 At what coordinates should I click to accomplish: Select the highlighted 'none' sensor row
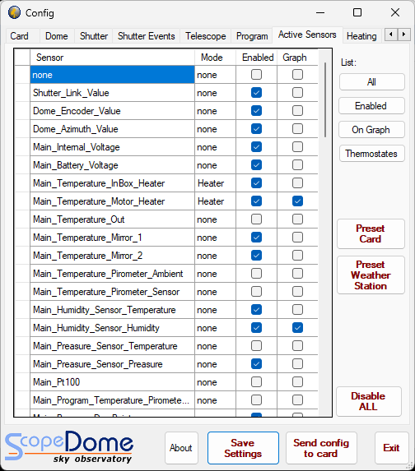click(112, 75)
